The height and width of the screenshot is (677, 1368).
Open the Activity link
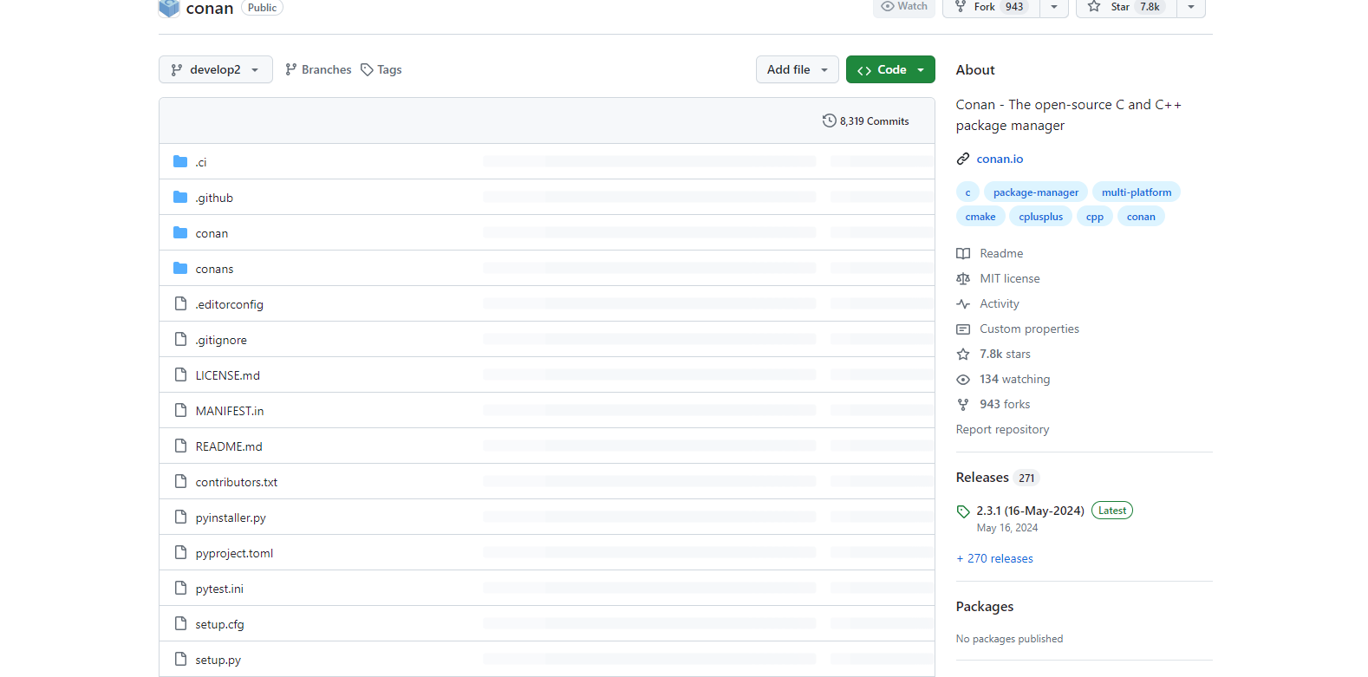pos(1000,303)
